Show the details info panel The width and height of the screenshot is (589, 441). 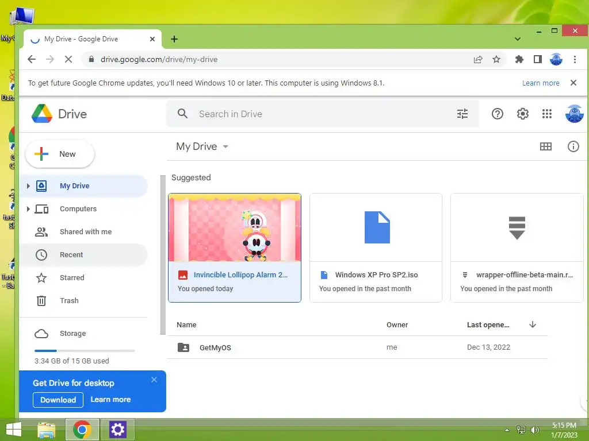(x=573, y=146)
